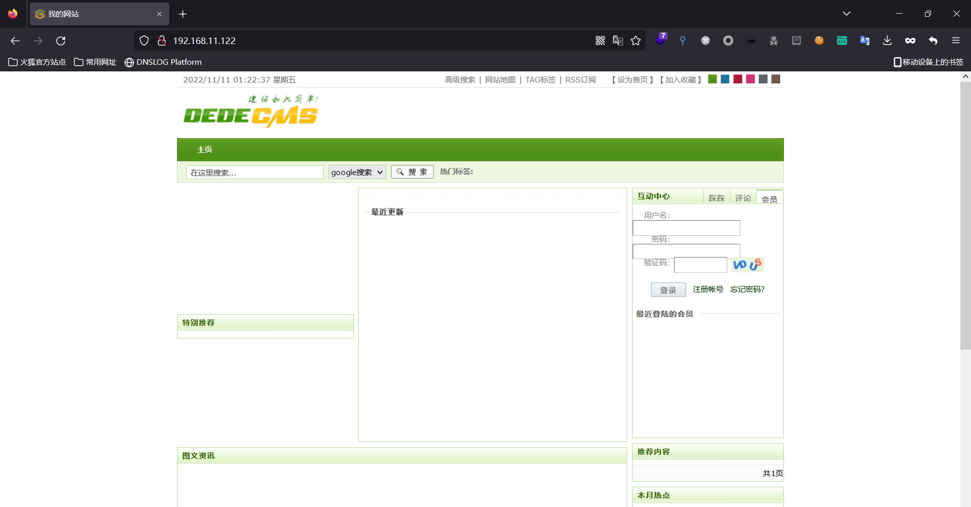
Task: Click the scrollbar up arrow
Action: coord(965,76)
